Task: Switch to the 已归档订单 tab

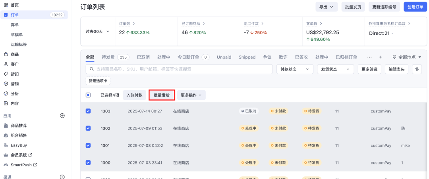Action: point(346,57)
